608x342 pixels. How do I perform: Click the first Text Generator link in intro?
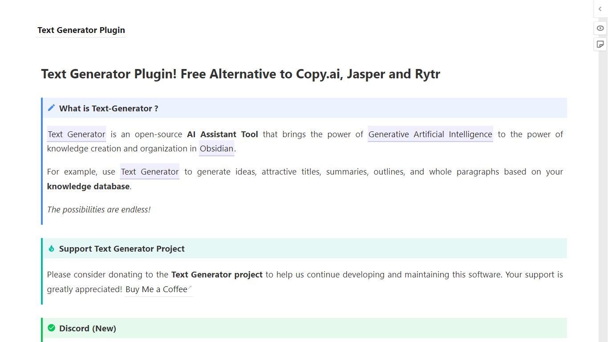[x=77, y=134]
